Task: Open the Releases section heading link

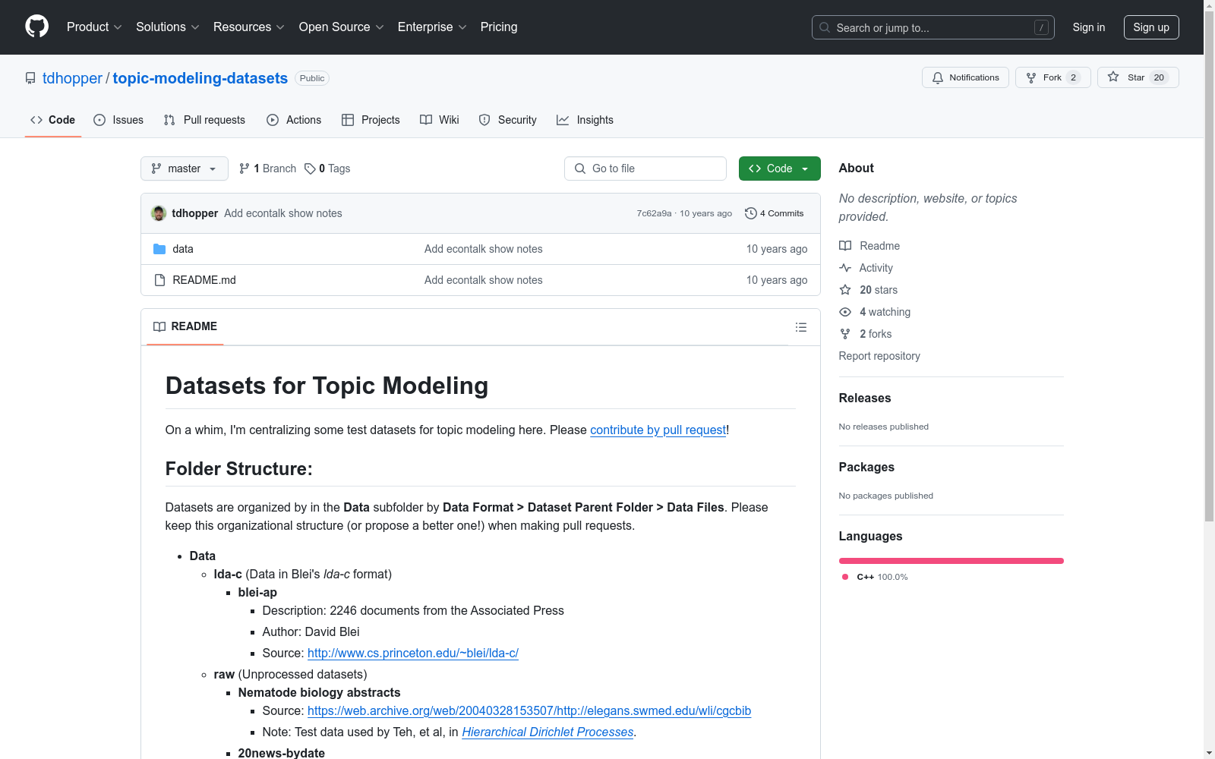Action: click(x=865, y=398)
